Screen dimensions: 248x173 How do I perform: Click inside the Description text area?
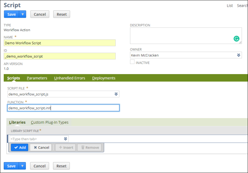click(180, 35)
